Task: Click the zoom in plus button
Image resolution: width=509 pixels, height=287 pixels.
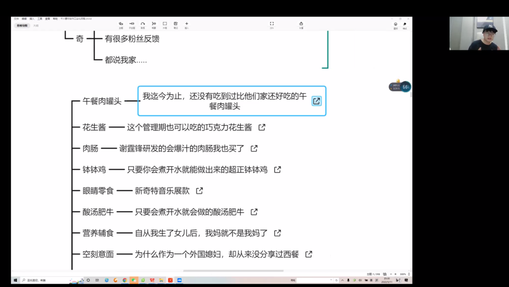Action: (x=395, y=274)
